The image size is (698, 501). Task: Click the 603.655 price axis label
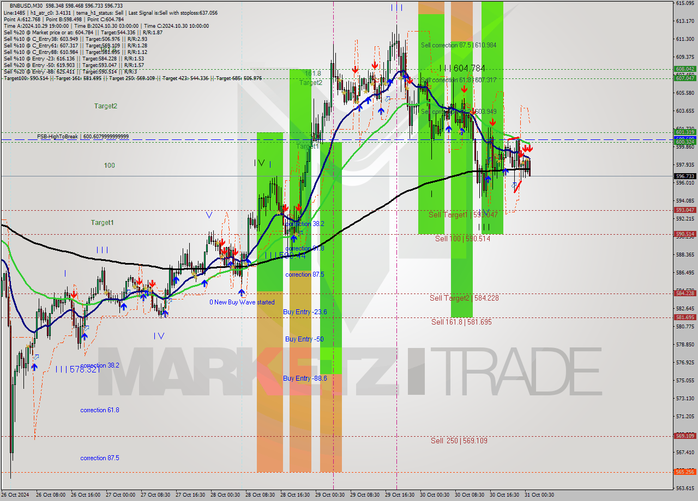click(x=685, y=111)
